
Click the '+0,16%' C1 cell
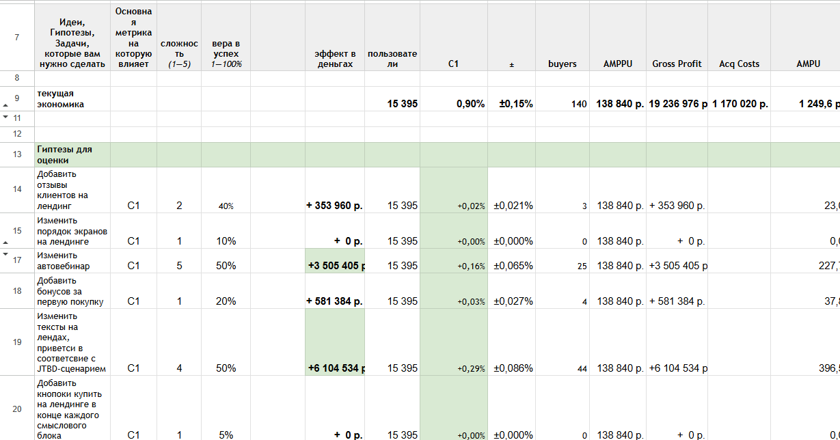point(454,261)
